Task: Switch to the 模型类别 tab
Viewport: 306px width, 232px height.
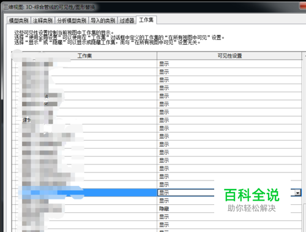Action: pyautogui.click(x=19, y=20)
